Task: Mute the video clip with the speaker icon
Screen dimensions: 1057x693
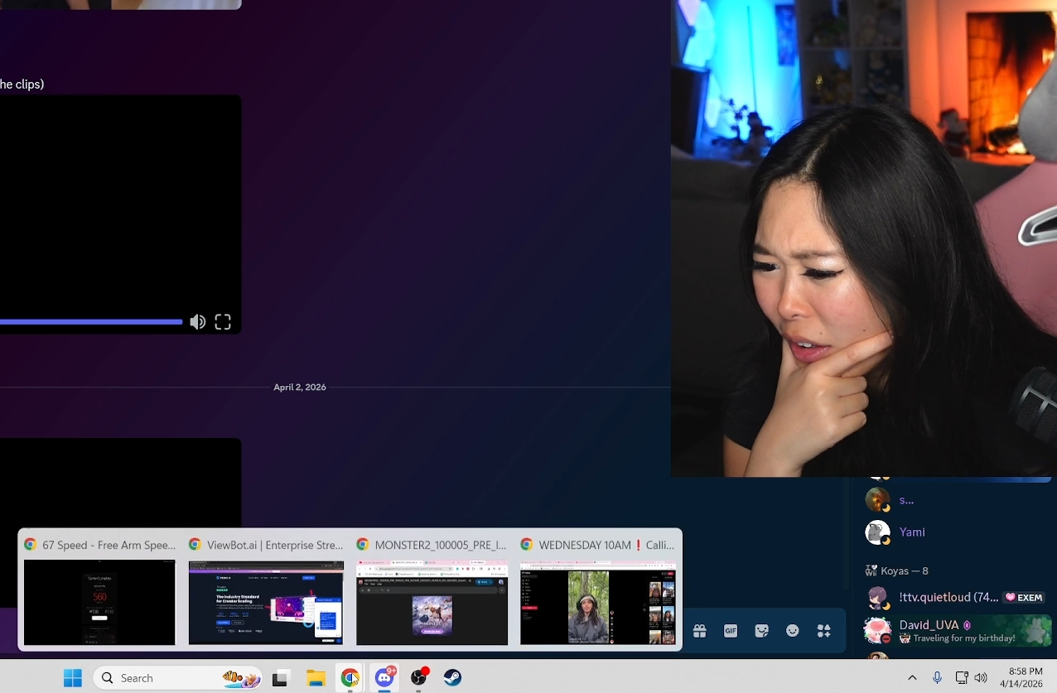Action: (x=197, y=322)
